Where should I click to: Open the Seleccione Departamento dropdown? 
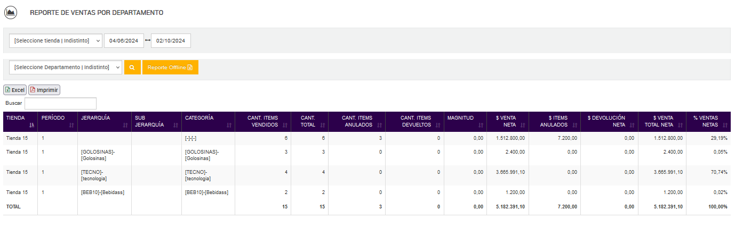coord(66,68)
